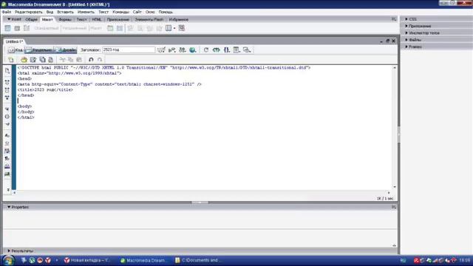
Task: Open the Frames dropdown arrow in Layout bar
Action: point(174,28)
